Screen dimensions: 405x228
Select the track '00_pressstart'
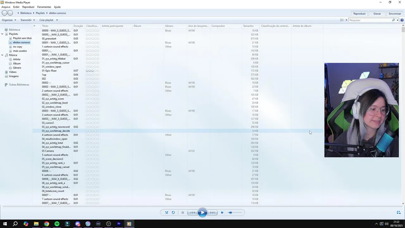click(x=178, y=39)
